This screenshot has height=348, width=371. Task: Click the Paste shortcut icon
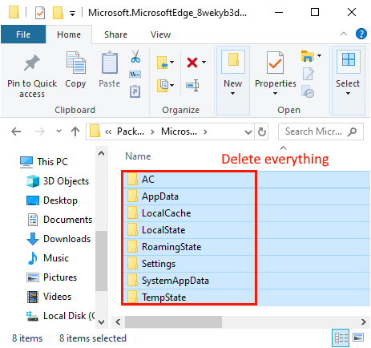click(135, 91)
